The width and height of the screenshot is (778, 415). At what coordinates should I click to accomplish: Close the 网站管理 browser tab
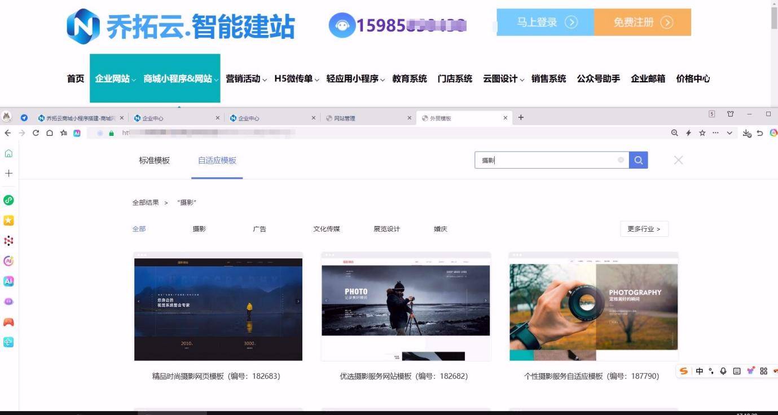[410, 118]
